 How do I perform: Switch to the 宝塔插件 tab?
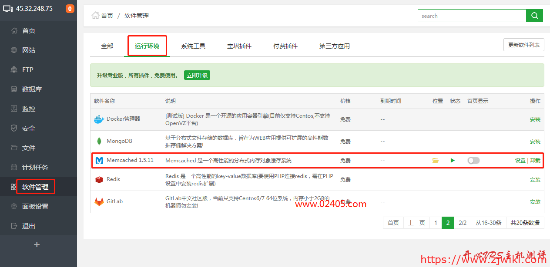[x=239, y=45]
